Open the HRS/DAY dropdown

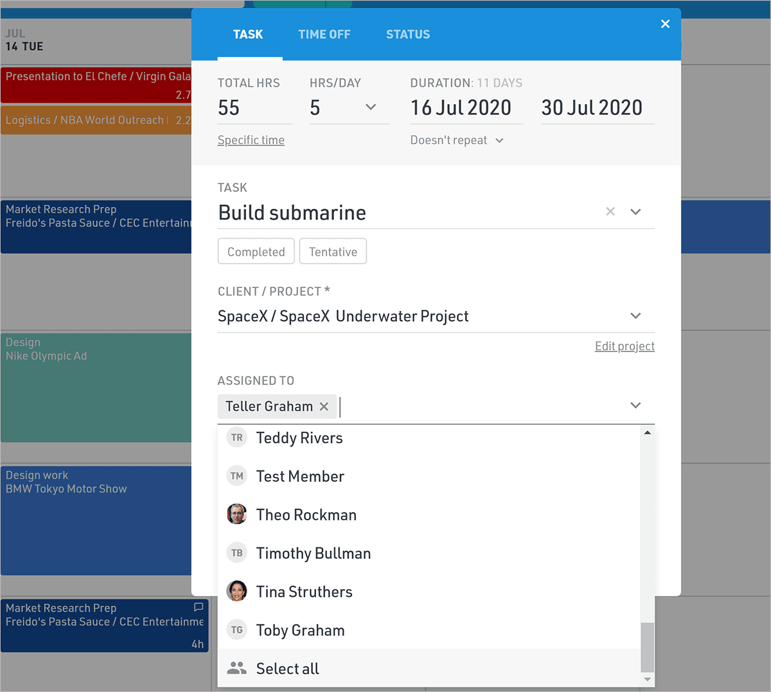point(370,107)
